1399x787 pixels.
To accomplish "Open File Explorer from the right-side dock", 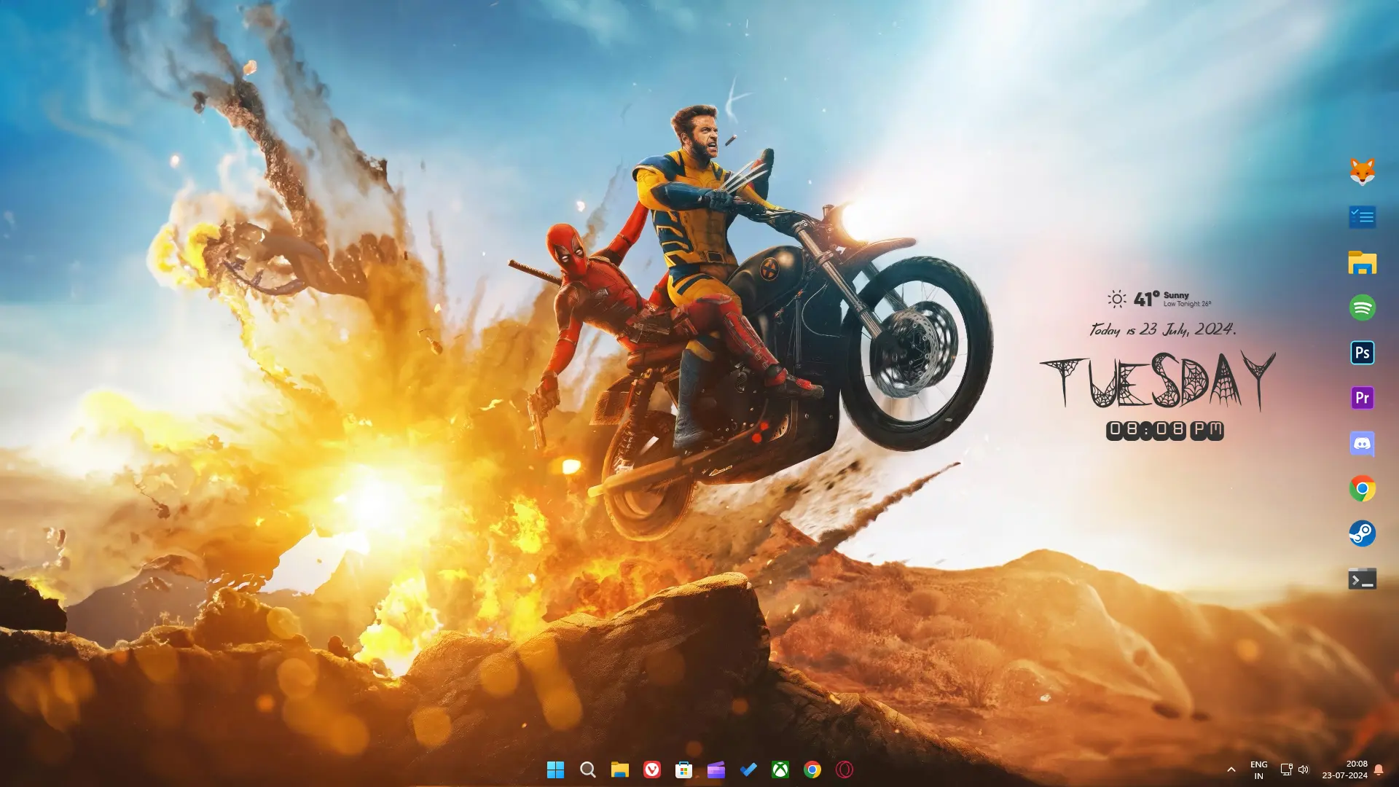I will tap(1362, 262).
